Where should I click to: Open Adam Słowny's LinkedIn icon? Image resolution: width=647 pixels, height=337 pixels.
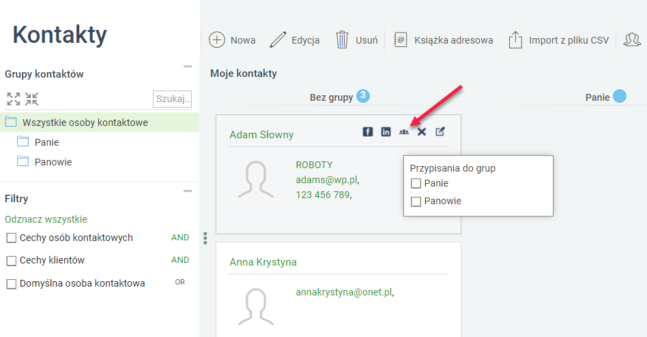386,131
